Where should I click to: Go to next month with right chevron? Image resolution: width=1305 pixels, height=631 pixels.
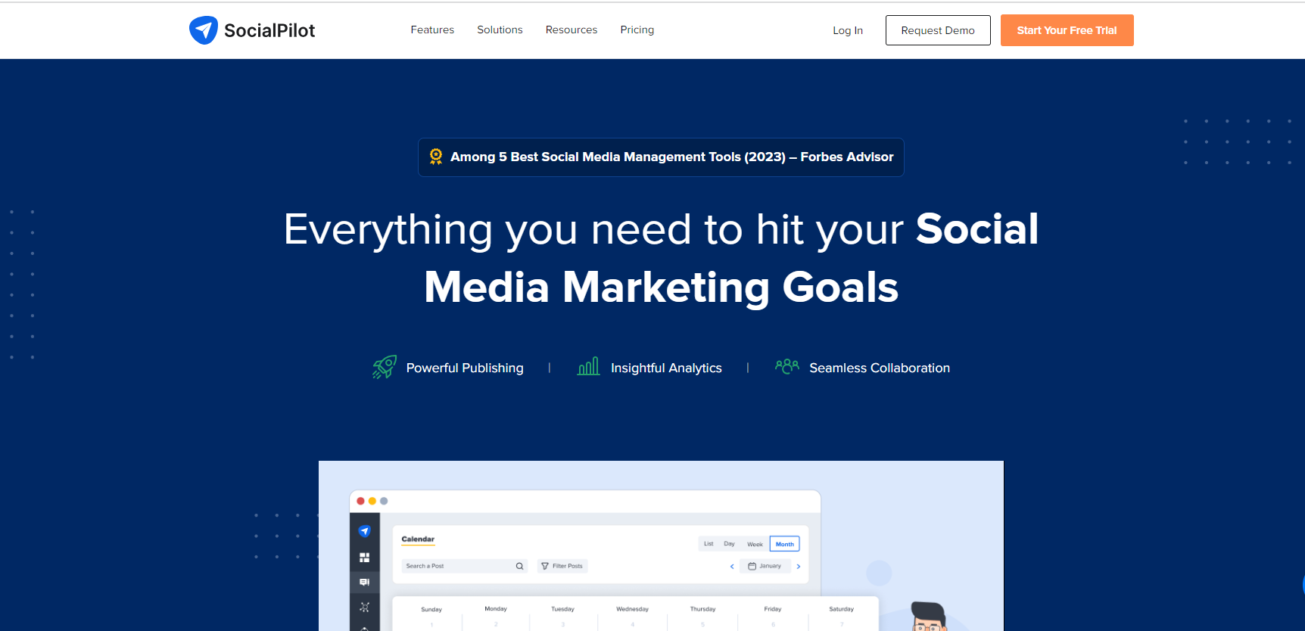(799, 566)
